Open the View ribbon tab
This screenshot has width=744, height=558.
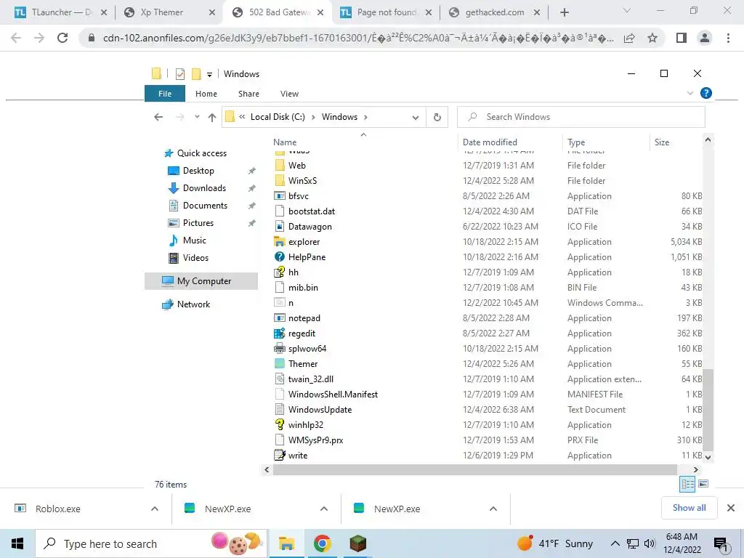coord(289,94)
